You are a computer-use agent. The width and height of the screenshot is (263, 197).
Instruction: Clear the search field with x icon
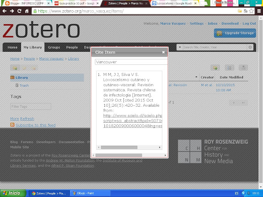coord(250,48)
